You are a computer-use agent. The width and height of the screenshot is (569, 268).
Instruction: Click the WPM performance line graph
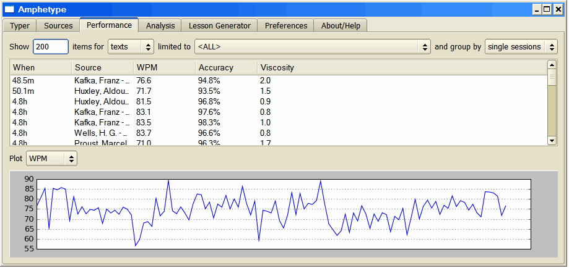pyautogui.click(x=284, y=214)
